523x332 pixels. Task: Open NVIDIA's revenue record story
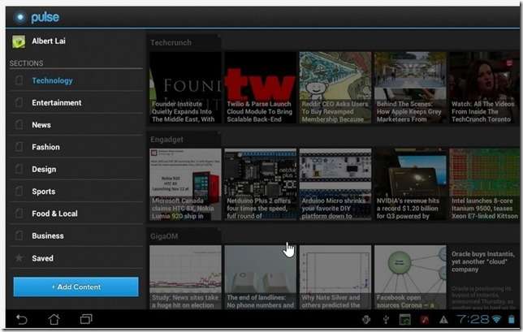click(410, 184)
